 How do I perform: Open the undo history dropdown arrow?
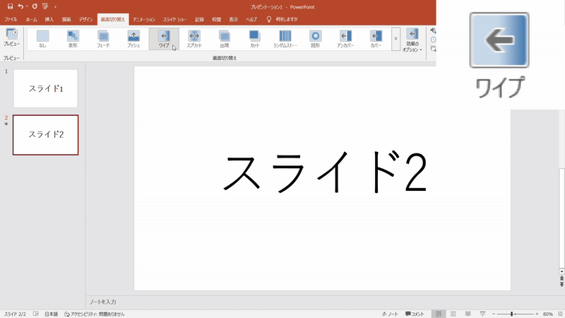[27, 6]
